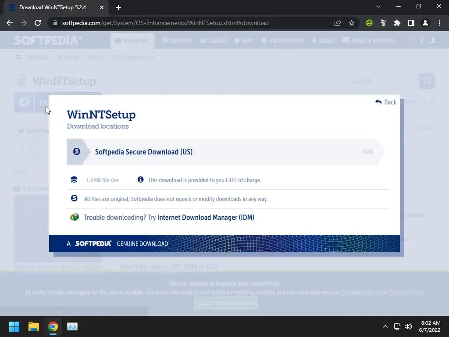Click the '1.4 MB file size' text

pyautogui.click(x=102, y=180)
